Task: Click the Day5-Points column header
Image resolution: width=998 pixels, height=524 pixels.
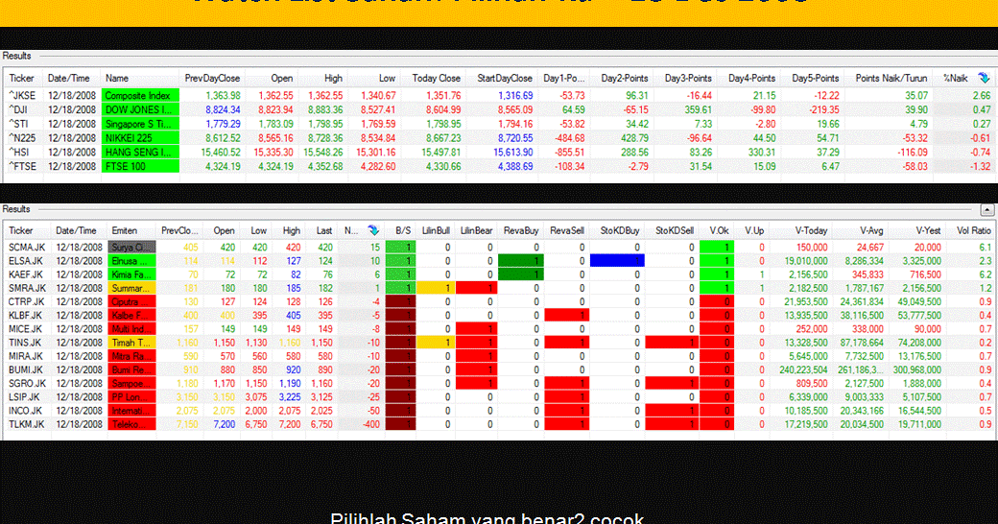Action: pyautogui.click(x=815, y=79)
